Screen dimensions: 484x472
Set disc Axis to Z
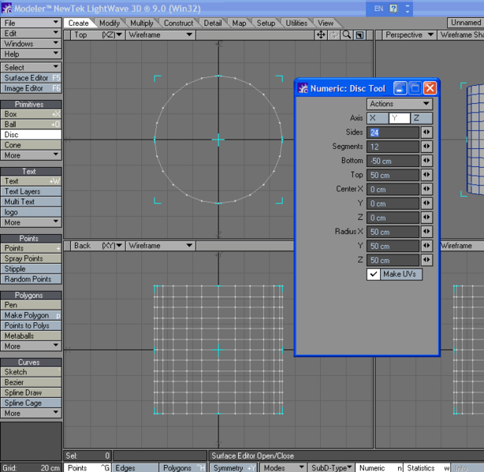422,118
